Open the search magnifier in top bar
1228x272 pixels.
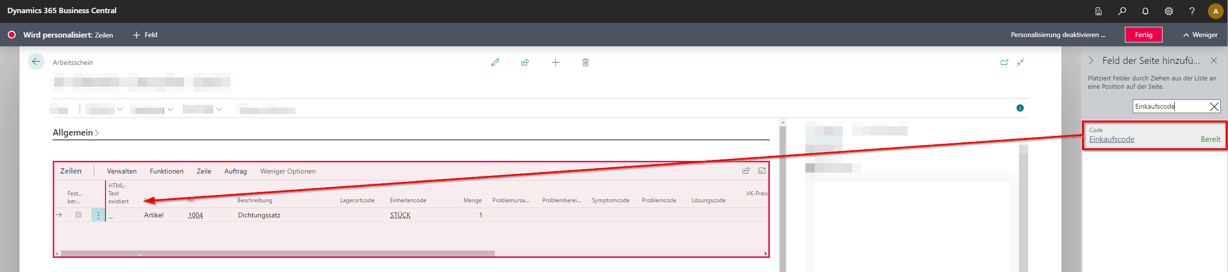1122,11
